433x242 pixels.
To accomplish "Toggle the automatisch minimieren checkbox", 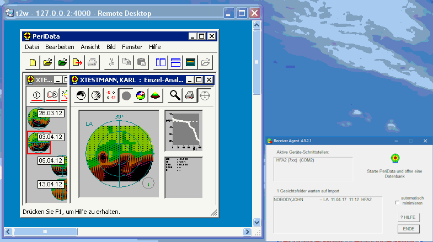I will point(397,203).
